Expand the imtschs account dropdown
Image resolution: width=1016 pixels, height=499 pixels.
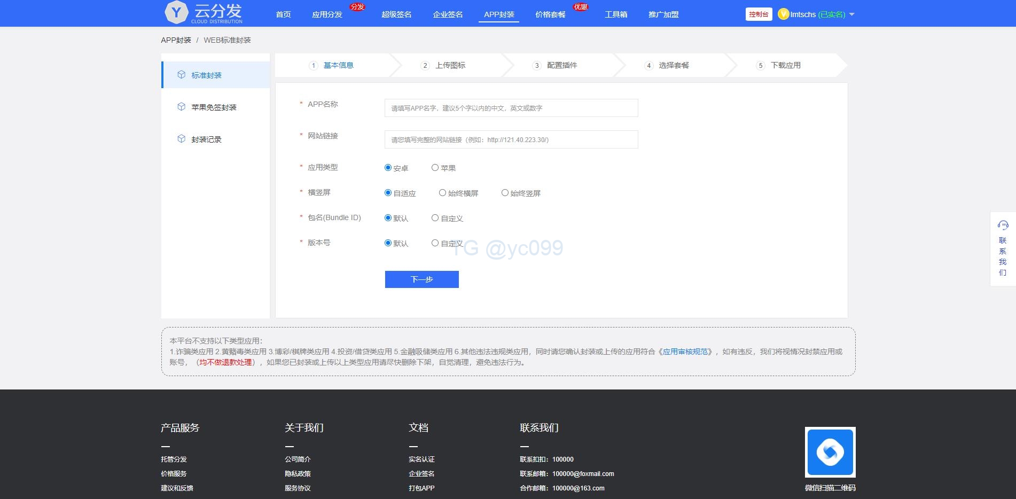852,14
